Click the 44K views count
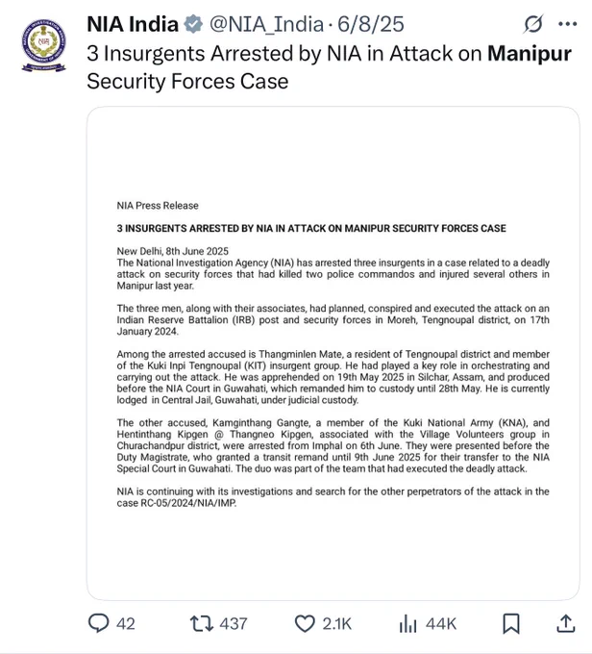The height and width of the screenshot is (654, 592). (441, 624)
